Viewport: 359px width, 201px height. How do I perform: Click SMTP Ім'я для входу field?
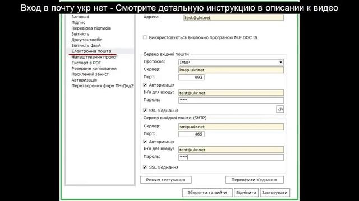pyautogui.click(x=231, y=150)
